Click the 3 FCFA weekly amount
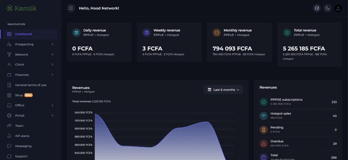Screen dimensions: 348x160 (x=152, y=48)
